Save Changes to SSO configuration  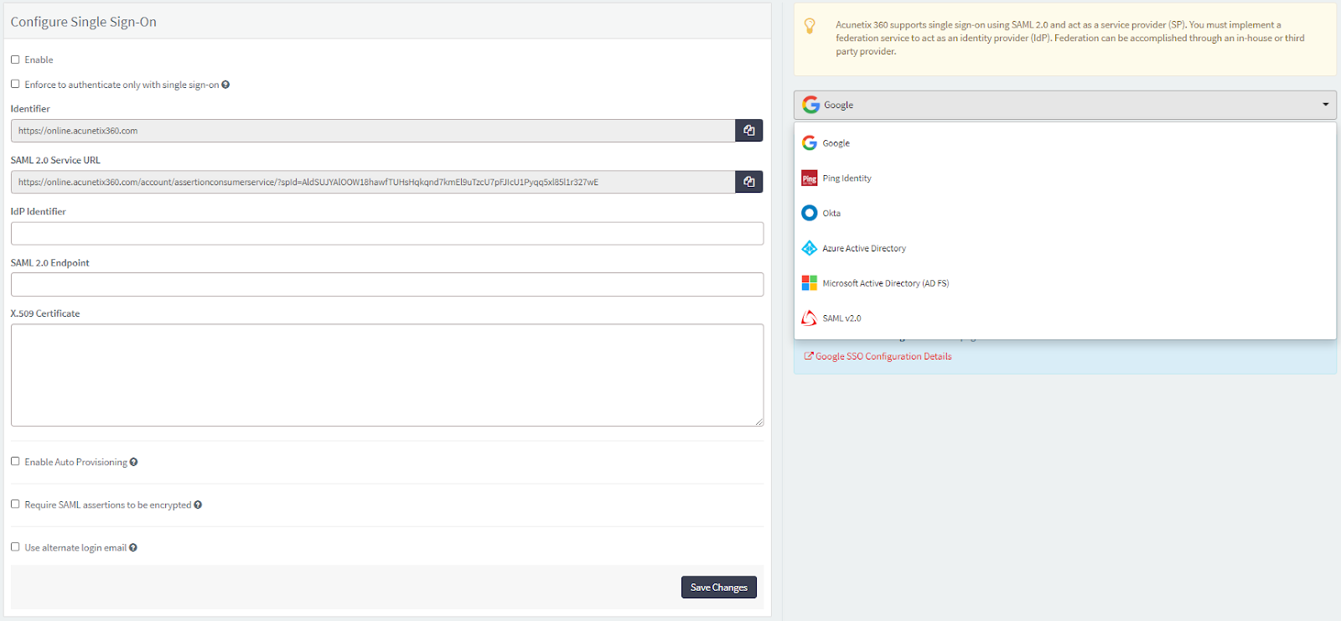coord(719,587)
